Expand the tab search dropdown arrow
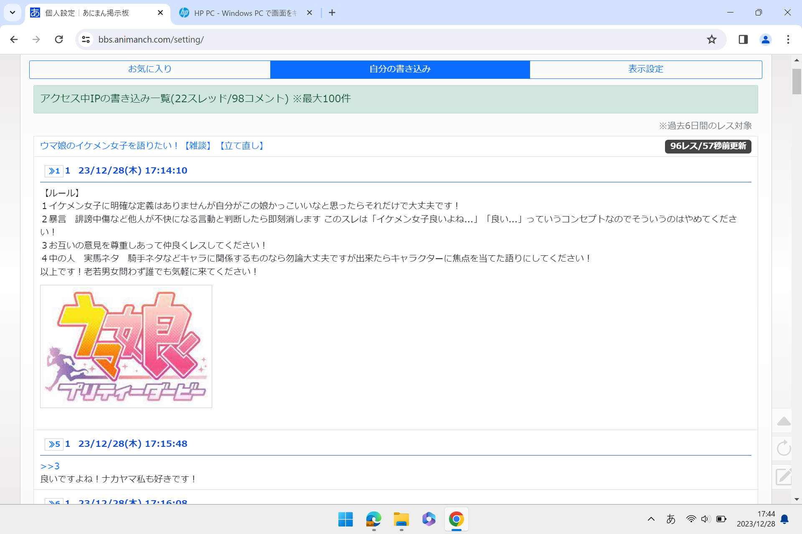This screenshot has height=534, width=802. 13,13
